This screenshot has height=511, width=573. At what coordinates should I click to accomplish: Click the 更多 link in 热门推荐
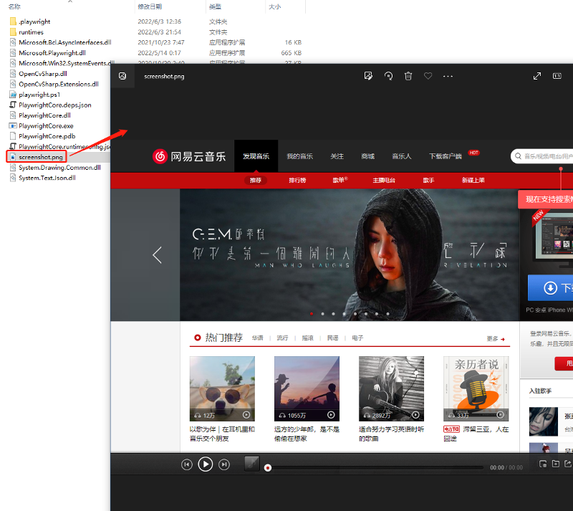click(x=496, y=339)
